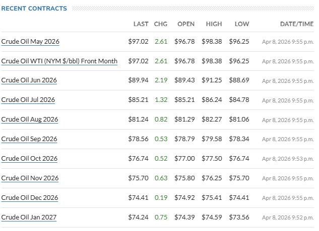
Task: Click the LOW column header
Action: [x=242, y=24]
